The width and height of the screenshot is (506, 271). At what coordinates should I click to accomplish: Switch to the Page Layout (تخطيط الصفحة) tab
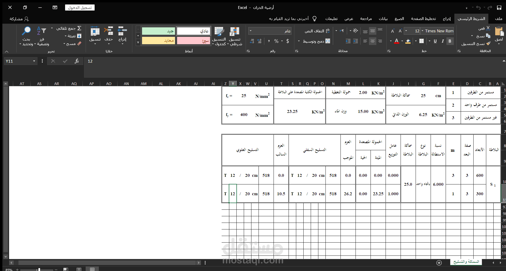pos(423,19)
